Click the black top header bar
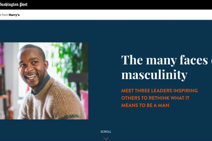212x141 pixels. click(x=106, y=5)
